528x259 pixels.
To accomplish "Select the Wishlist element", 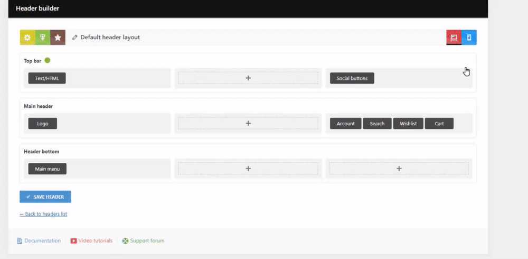I will (x=408, y=124).
